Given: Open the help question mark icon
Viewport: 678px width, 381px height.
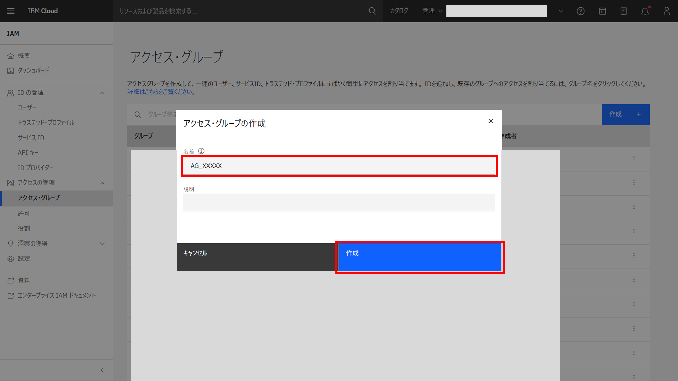Looking at the screenshot, I should [580, 11].
